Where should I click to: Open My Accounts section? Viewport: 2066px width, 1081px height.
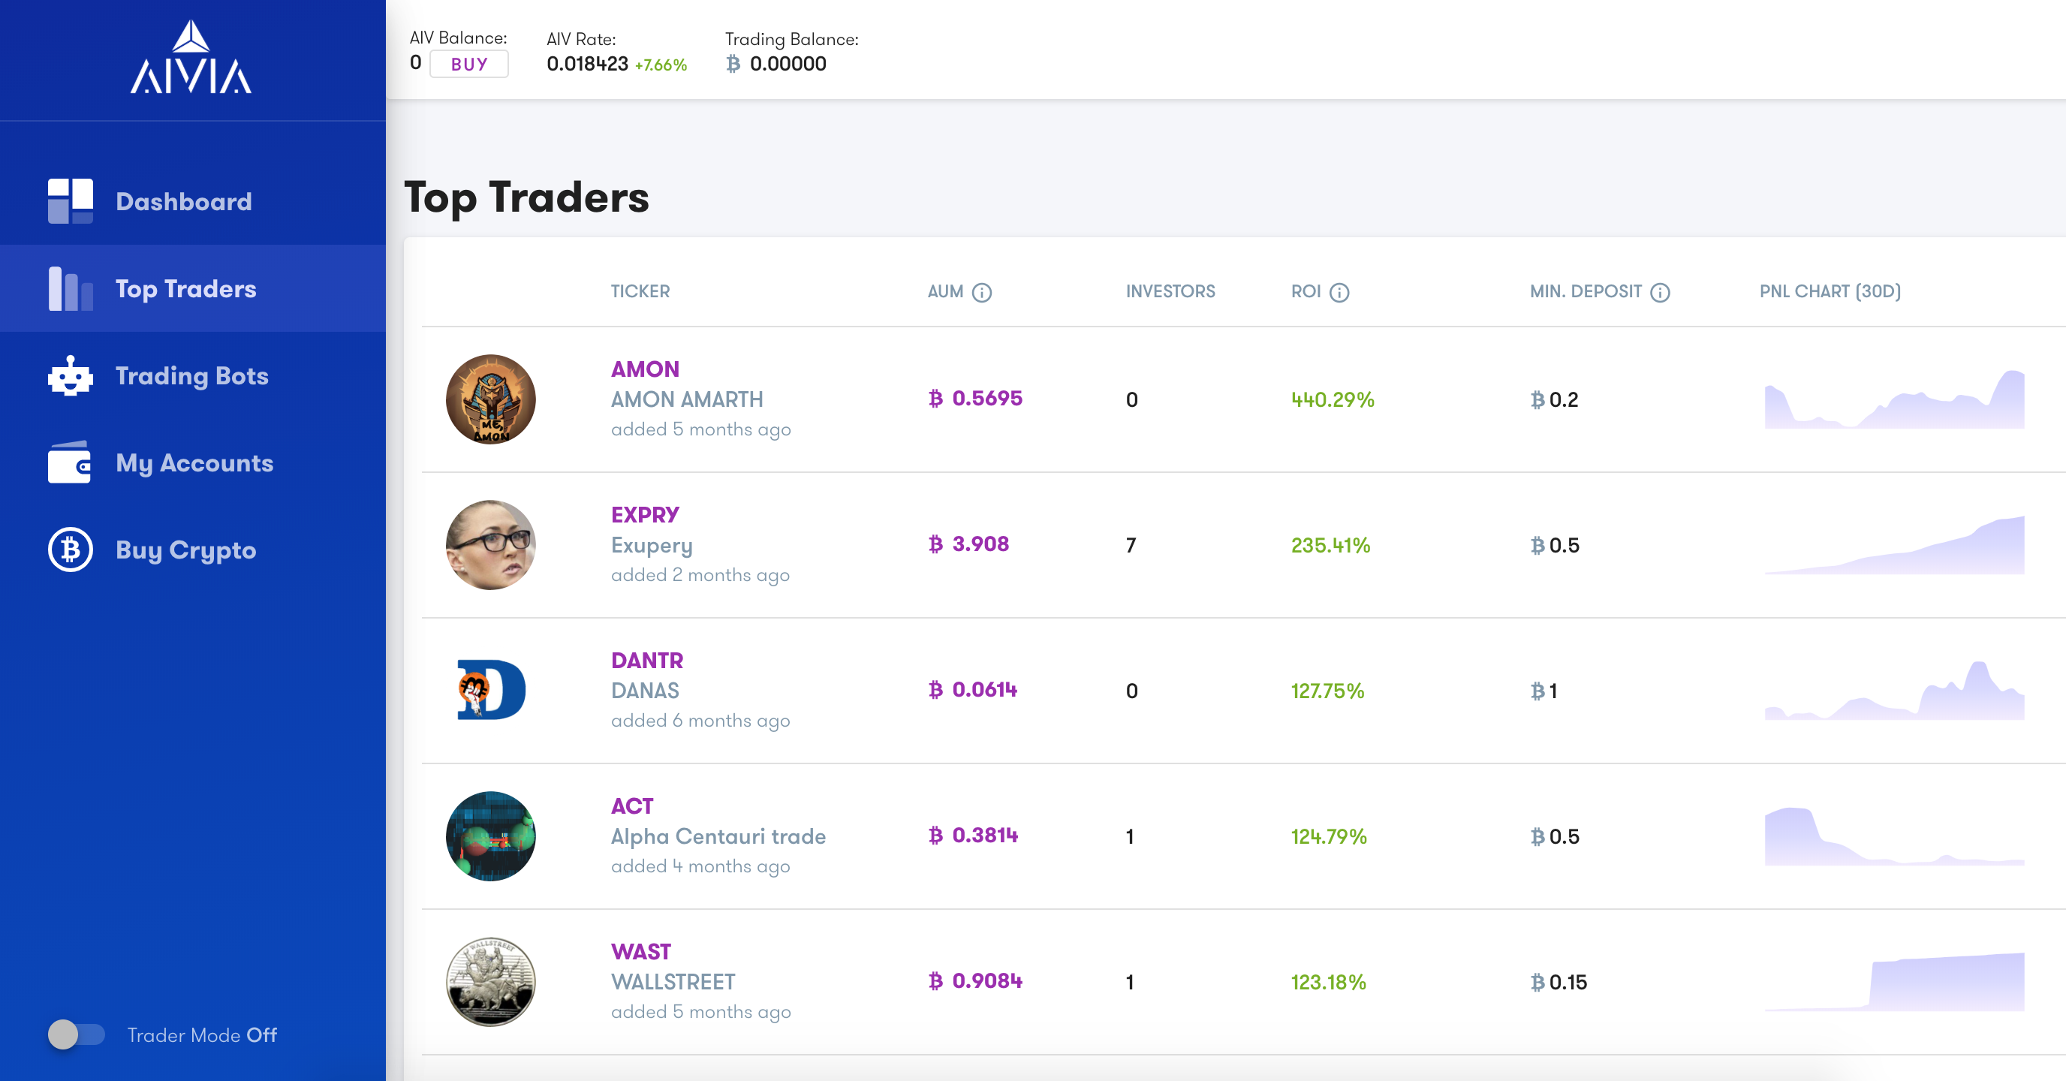(x=192, y=462)
